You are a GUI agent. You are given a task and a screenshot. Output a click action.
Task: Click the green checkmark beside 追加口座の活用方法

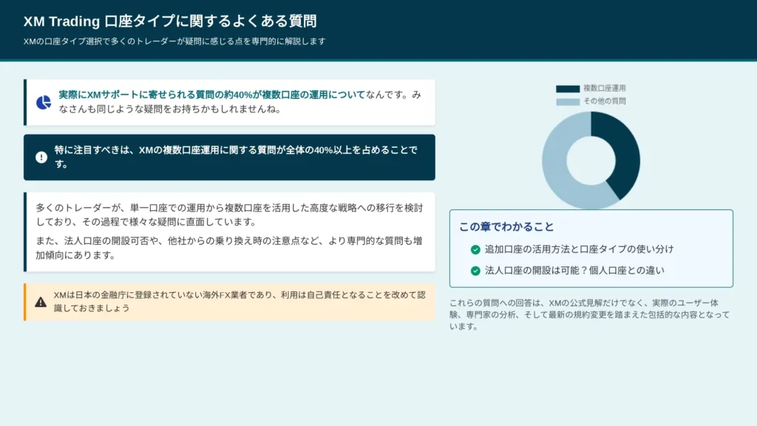[475, 250]
